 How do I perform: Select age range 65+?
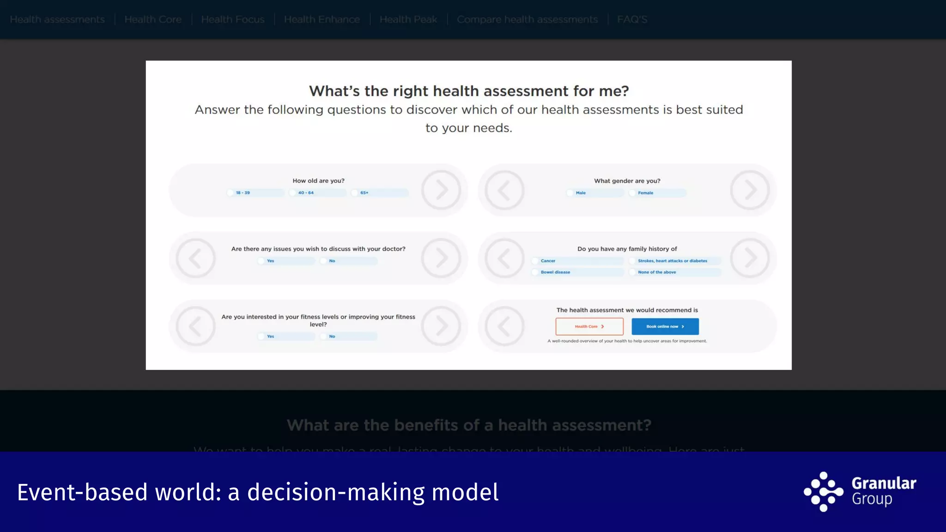[x=380, y=193]
